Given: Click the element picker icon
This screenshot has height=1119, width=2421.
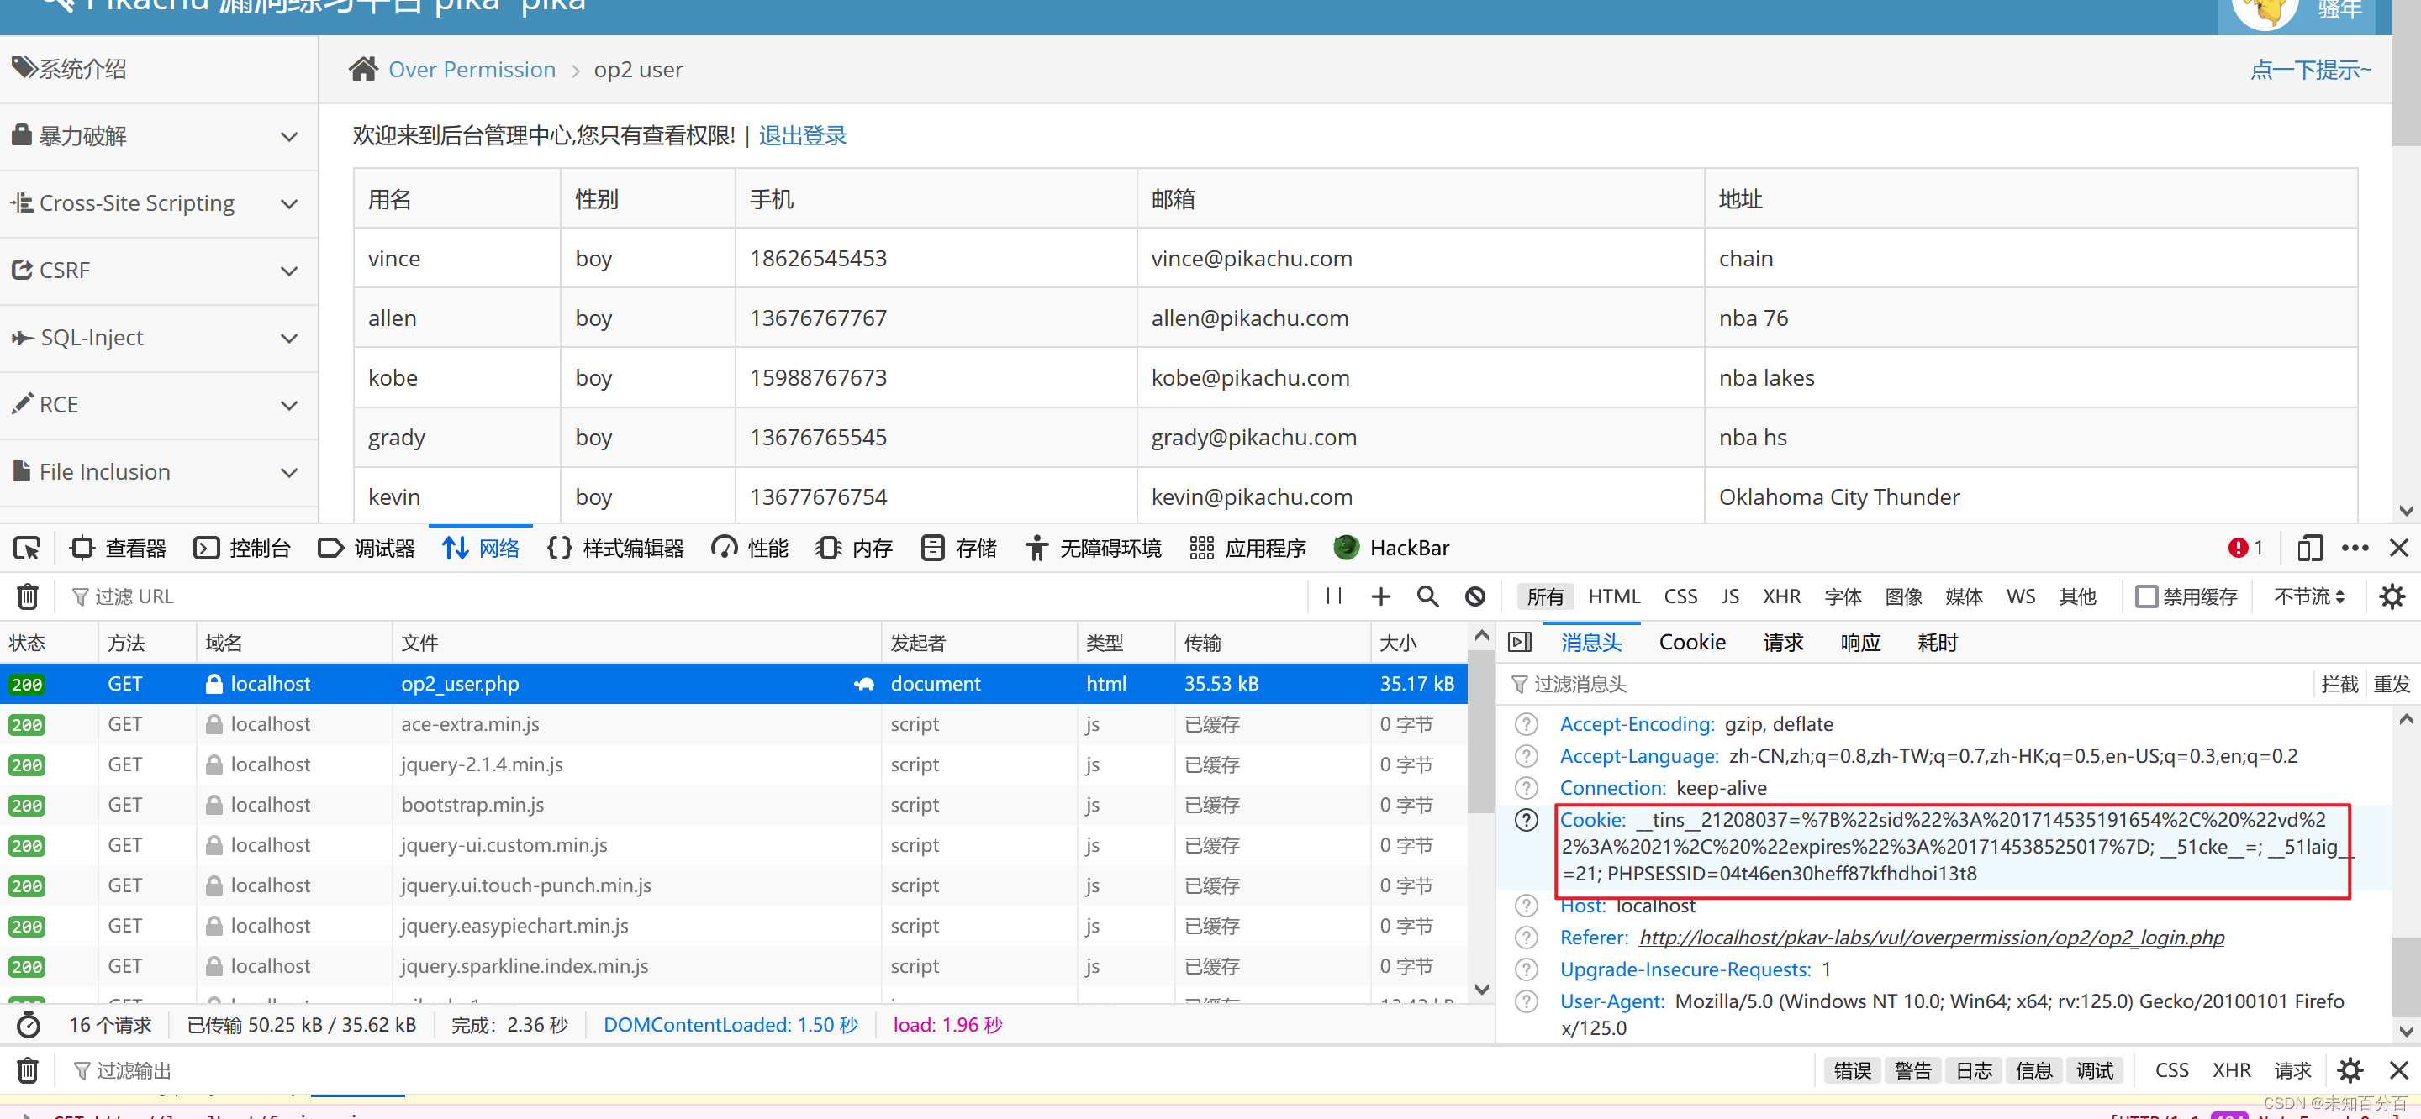Looking at the screenshot, I should [x=27, y=548].
